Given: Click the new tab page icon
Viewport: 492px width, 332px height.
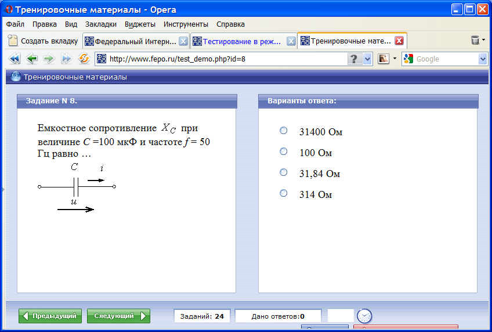Looking at the screenshot, I should pos(13,41).
